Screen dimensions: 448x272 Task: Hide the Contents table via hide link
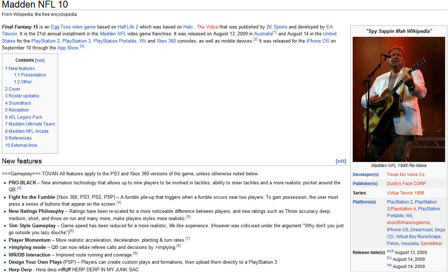(x=40, y=60)
